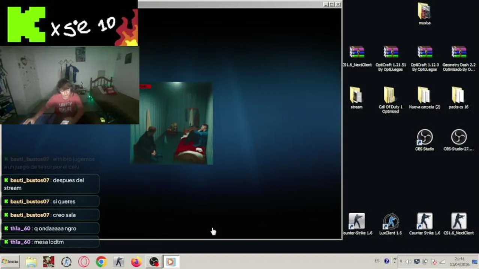Open the volume speaker tray icon
The width and height of the screenshot is (479, 269).
(x=409, y=262)
